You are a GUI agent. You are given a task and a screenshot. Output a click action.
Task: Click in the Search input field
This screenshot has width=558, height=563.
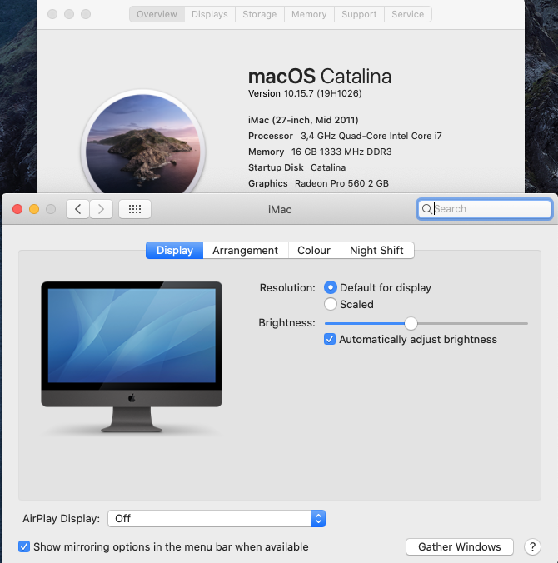(x=484, y=209)
